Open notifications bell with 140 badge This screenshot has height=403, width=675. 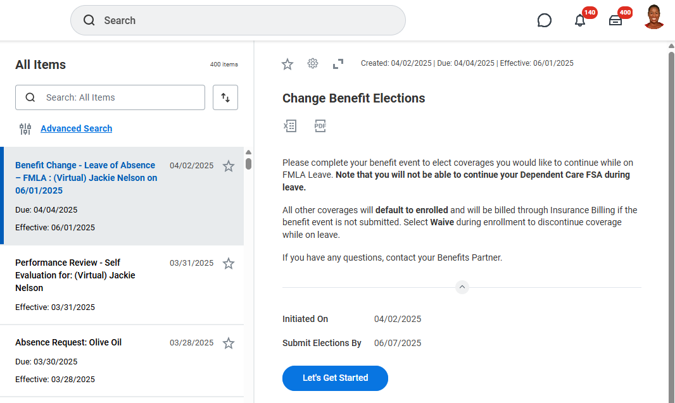580,20
